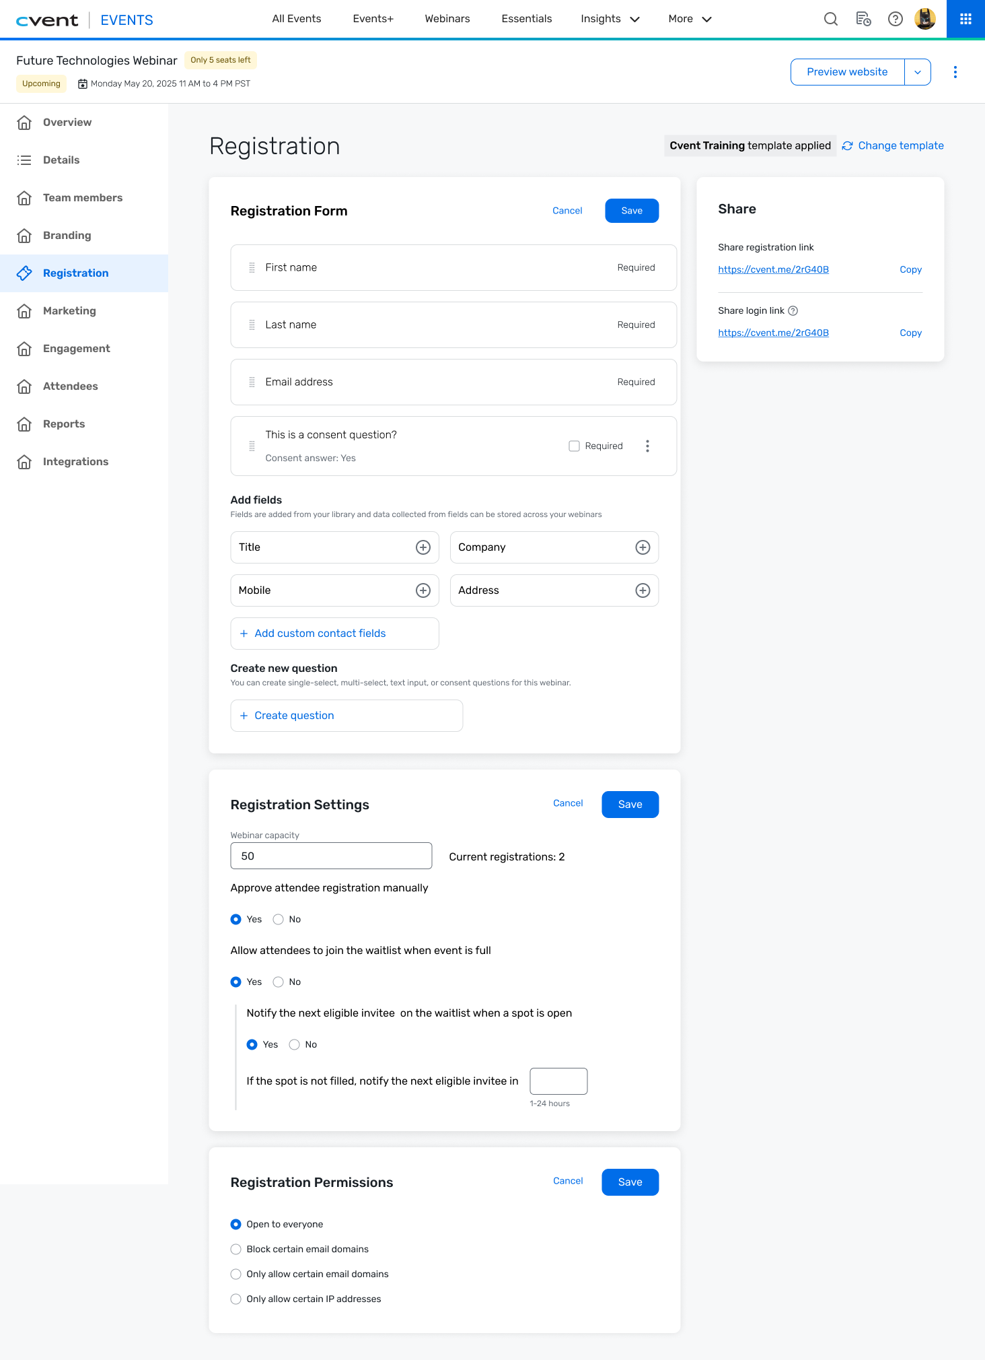Select No for manual registration approval
Screen dimensions: 985x1360
pyautogui.click(x=279, y=919)
